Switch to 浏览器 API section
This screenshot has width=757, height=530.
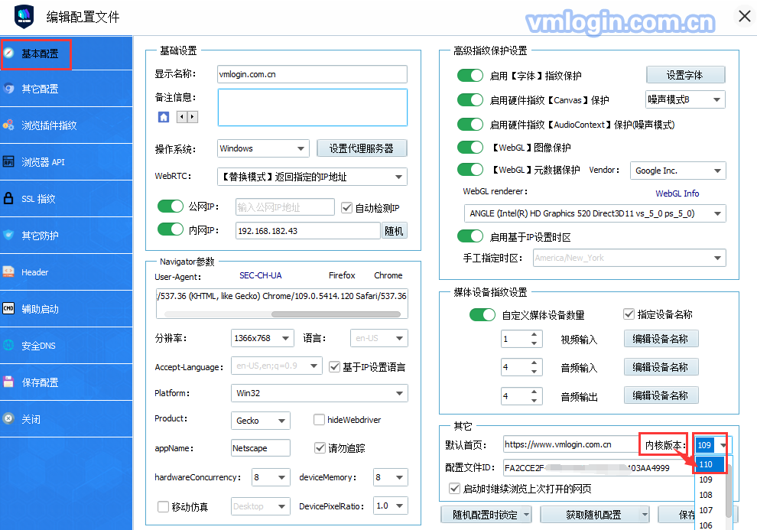66,162
